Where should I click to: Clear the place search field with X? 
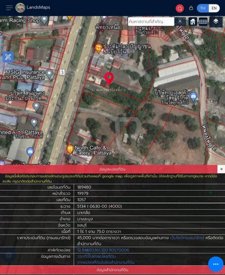pos(180,21)
